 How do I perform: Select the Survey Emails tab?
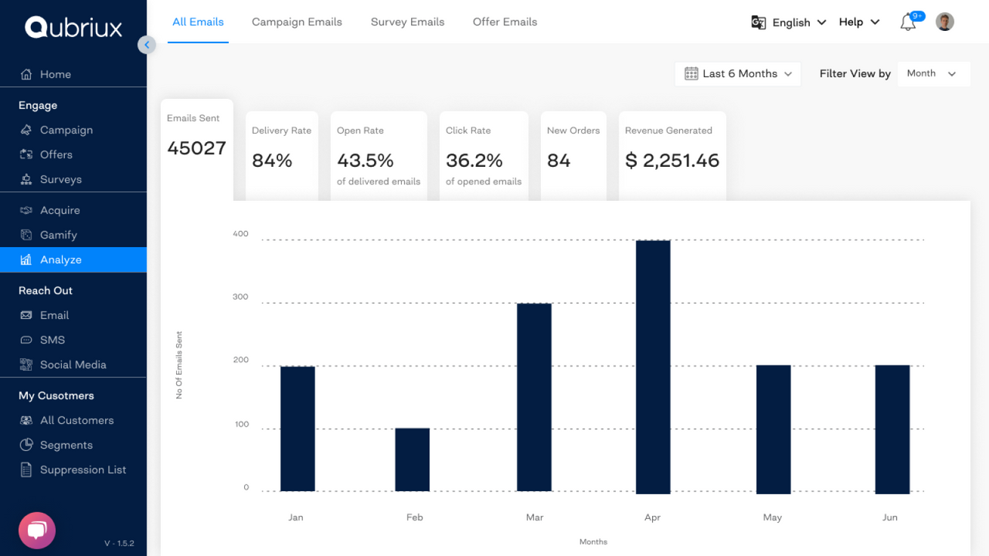click(x=407, y=22)
